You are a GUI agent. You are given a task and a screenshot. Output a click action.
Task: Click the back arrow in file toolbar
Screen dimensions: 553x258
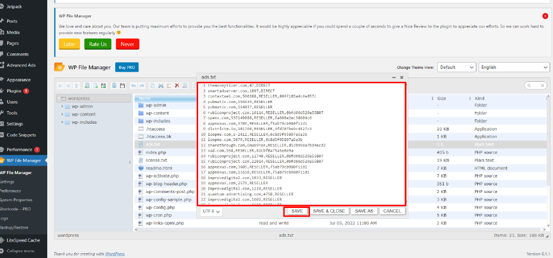pyautogui.click(x=60, y=86)
